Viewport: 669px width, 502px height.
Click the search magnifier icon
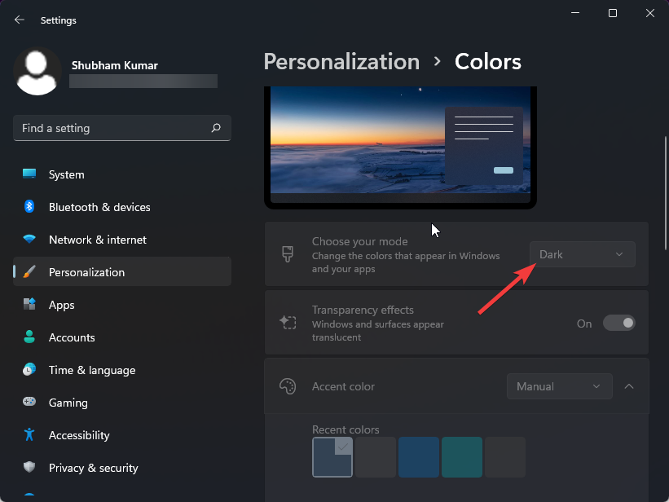pyautogui.click(x=216, y=128)
